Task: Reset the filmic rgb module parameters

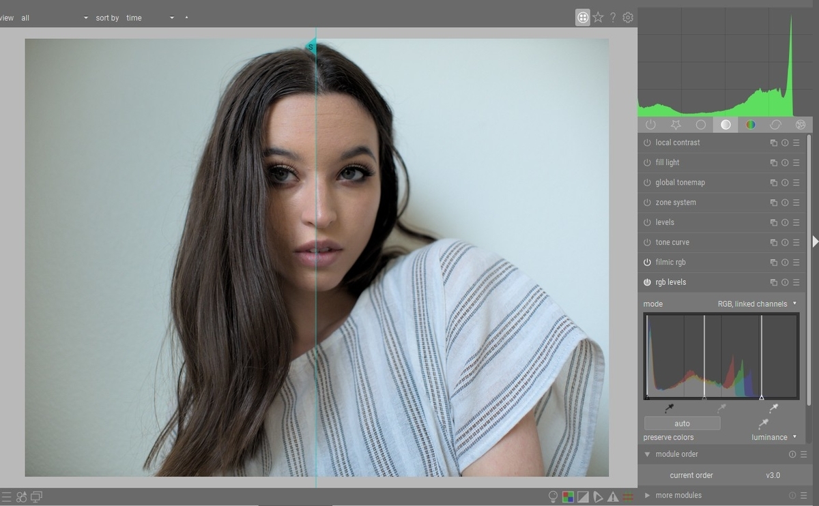Action: tap(785, 263)
